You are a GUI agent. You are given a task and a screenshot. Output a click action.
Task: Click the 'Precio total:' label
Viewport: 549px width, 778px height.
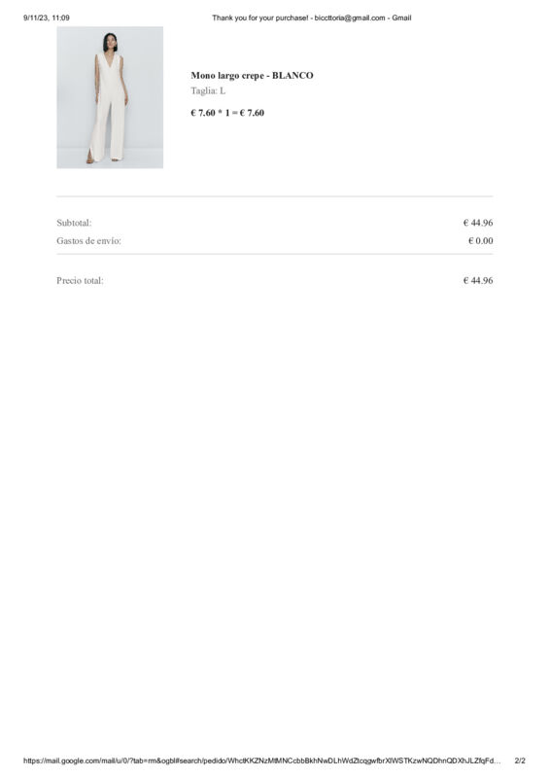click(x=80, y=280)
